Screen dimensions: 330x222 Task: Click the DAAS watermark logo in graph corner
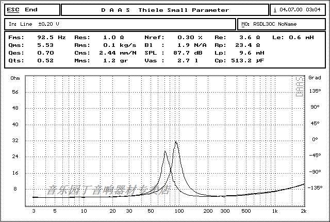[x=300, y=87]
